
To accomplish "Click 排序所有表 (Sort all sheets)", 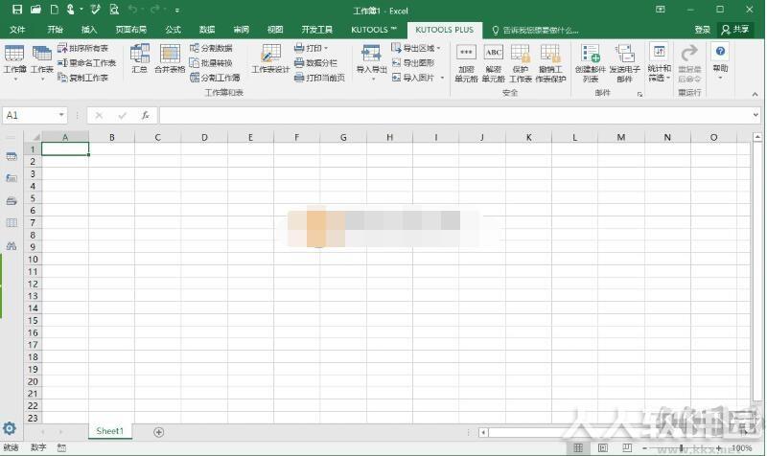I will point(82,48).
